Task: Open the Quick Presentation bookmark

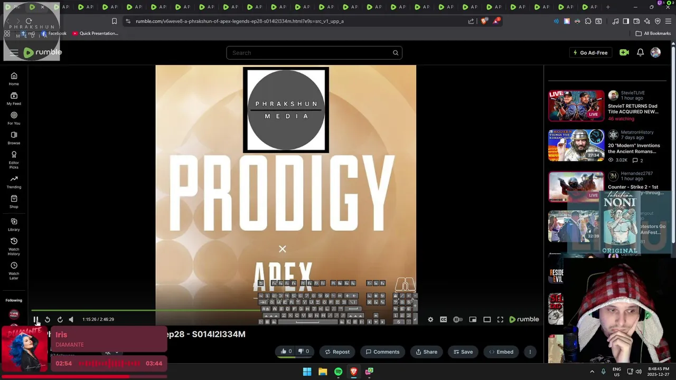Action: pos(95,33)
